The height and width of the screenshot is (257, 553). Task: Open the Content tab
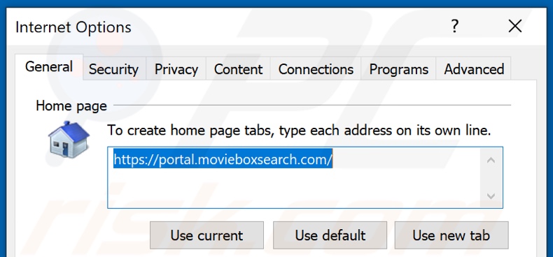click(239, 69)
